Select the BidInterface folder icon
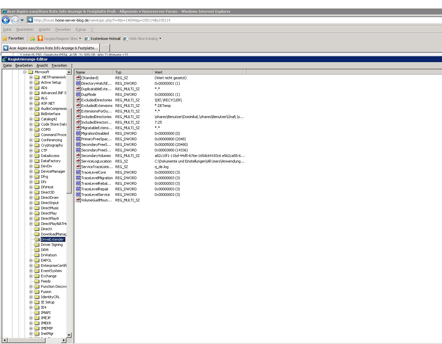The width and height of the screenshot is (442, 344). pos(37,114)
